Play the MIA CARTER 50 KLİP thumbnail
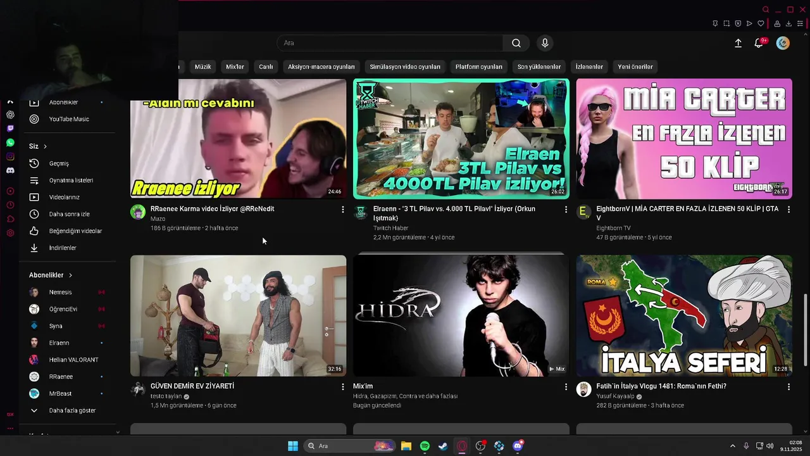 (x=684, y=139)
